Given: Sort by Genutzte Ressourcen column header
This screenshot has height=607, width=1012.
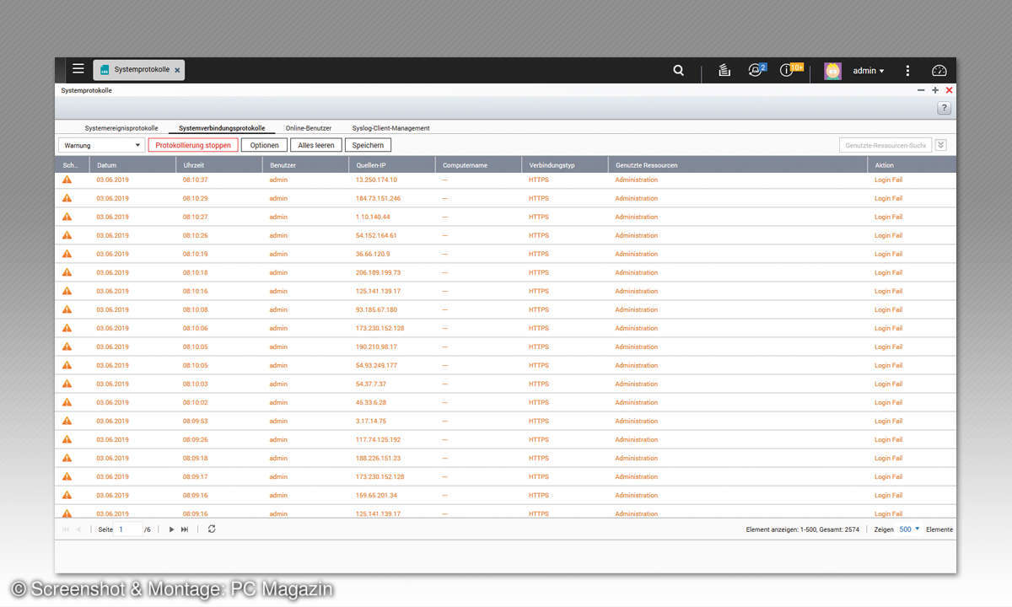Looking at the screenshot, I should (738, 165).
